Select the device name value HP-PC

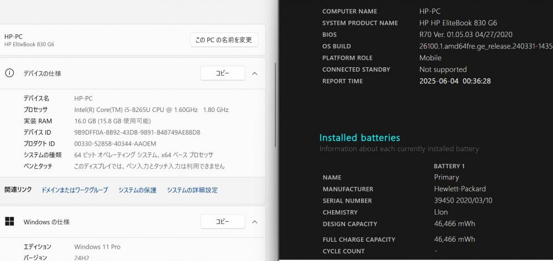pos(84,98)
